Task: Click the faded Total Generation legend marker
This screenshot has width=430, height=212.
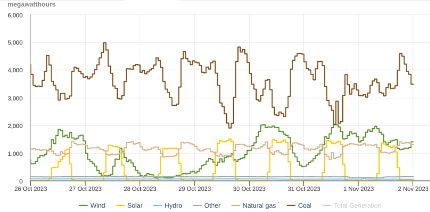Action: [327, 205]
